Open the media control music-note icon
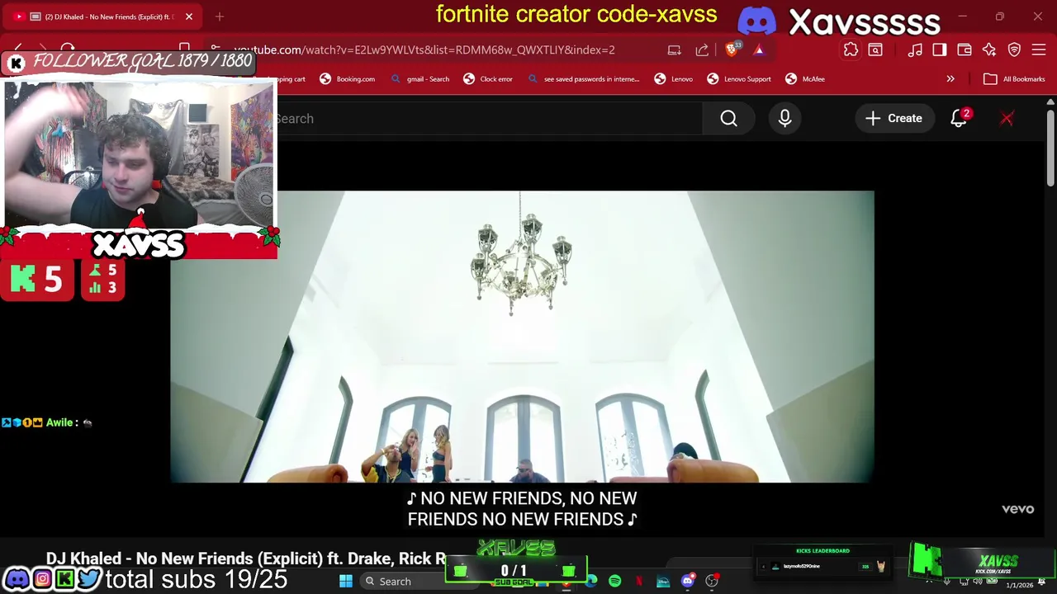 click(915, 50)
